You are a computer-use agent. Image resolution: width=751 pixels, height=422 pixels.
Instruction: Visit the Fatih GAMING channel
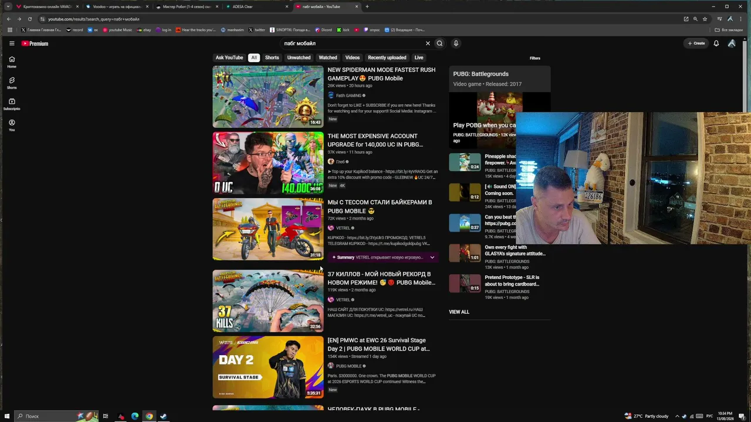[x=349, y=96]
